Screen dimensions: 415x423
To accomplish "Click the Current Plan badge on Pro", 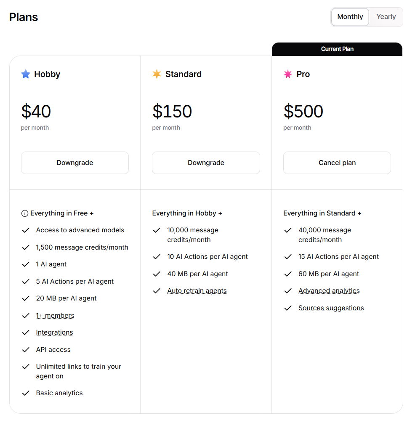I will coord(337,49).
